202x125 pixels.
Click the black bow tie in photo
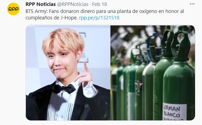pos(64,89)
